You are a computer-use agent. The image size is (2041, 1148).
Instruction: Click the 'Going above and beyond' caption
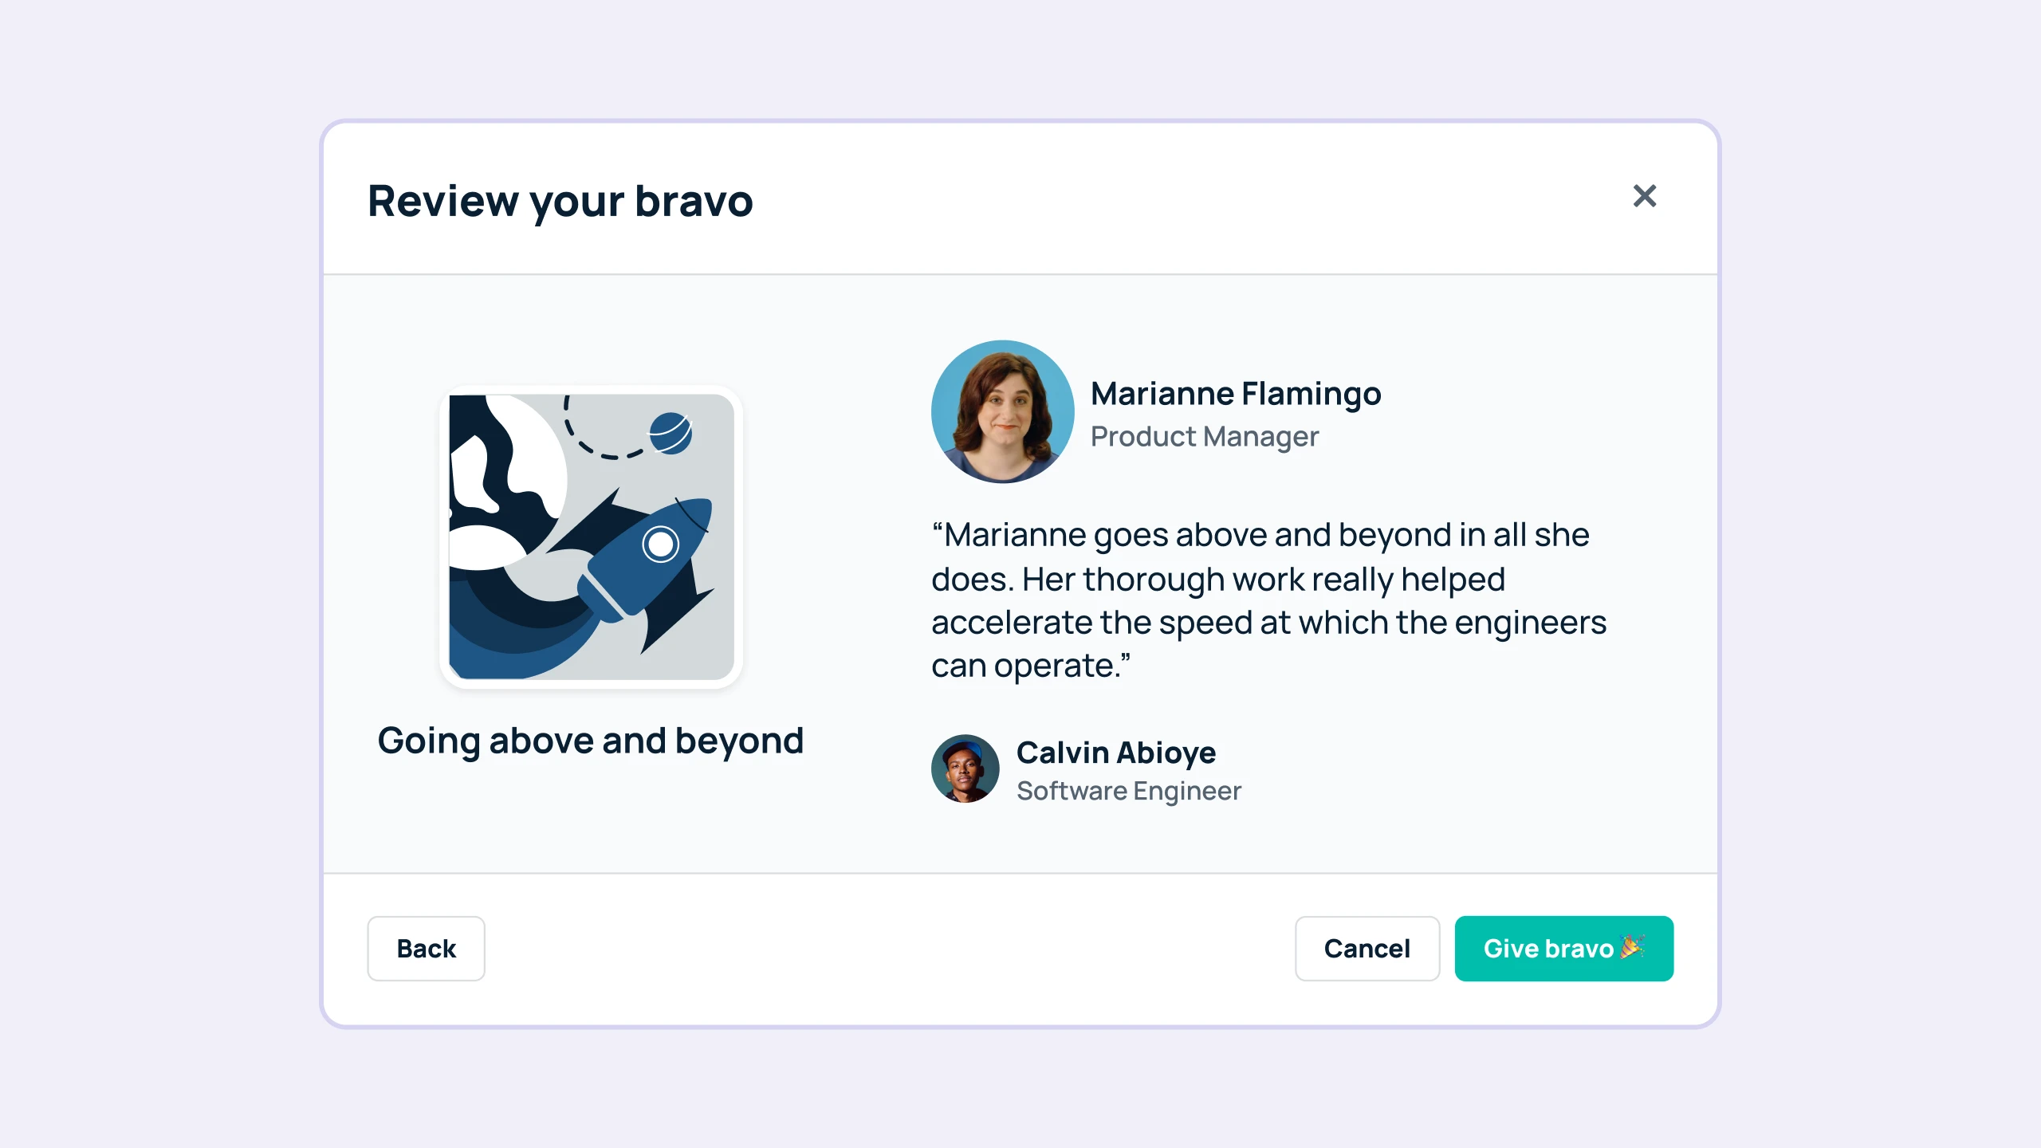click(x=591, y=741)
